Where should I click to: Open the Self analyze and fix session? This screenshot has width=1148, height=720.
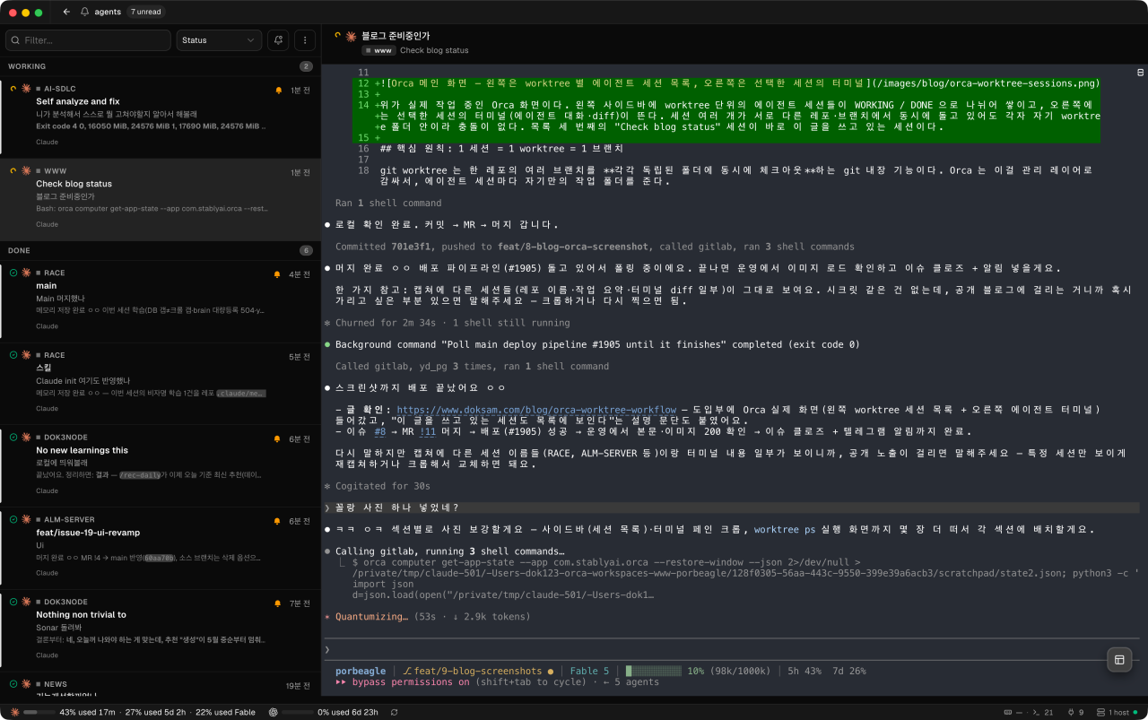(161, 117)
